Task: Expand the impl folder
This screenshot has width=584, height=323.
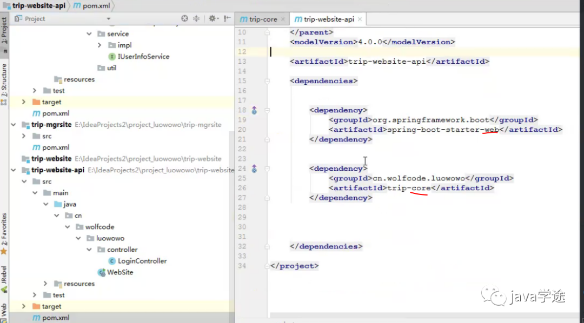Action: tap(100, 45)
